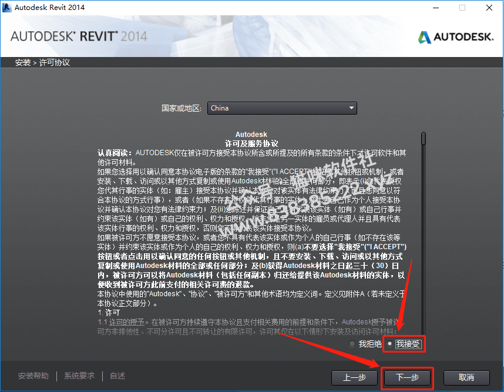This screenshot has height=392, width=504.
Task: Minimize the Autodesk Revit 2014 window
Action: 436,8
